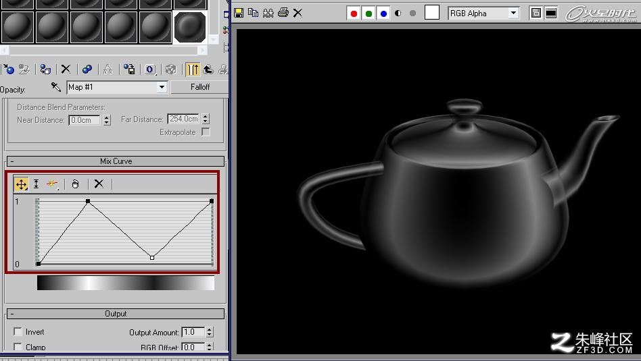Save rendered image with floppy disk icon
The height and width of the screenshot is (361, 641).
pos(239,13)
